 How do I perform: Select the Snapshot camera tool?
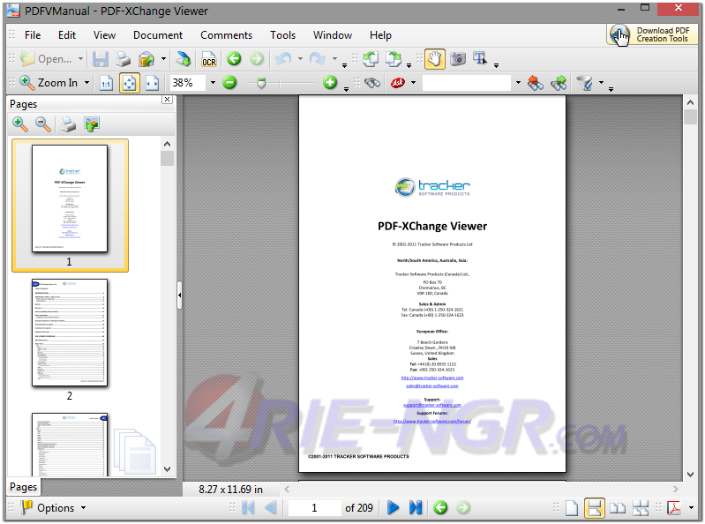tap(458, 59)
